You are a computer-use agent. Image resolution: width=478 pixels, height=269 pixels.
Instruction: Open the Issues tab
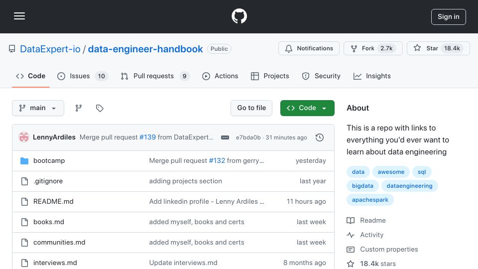(x=83, y=76)
